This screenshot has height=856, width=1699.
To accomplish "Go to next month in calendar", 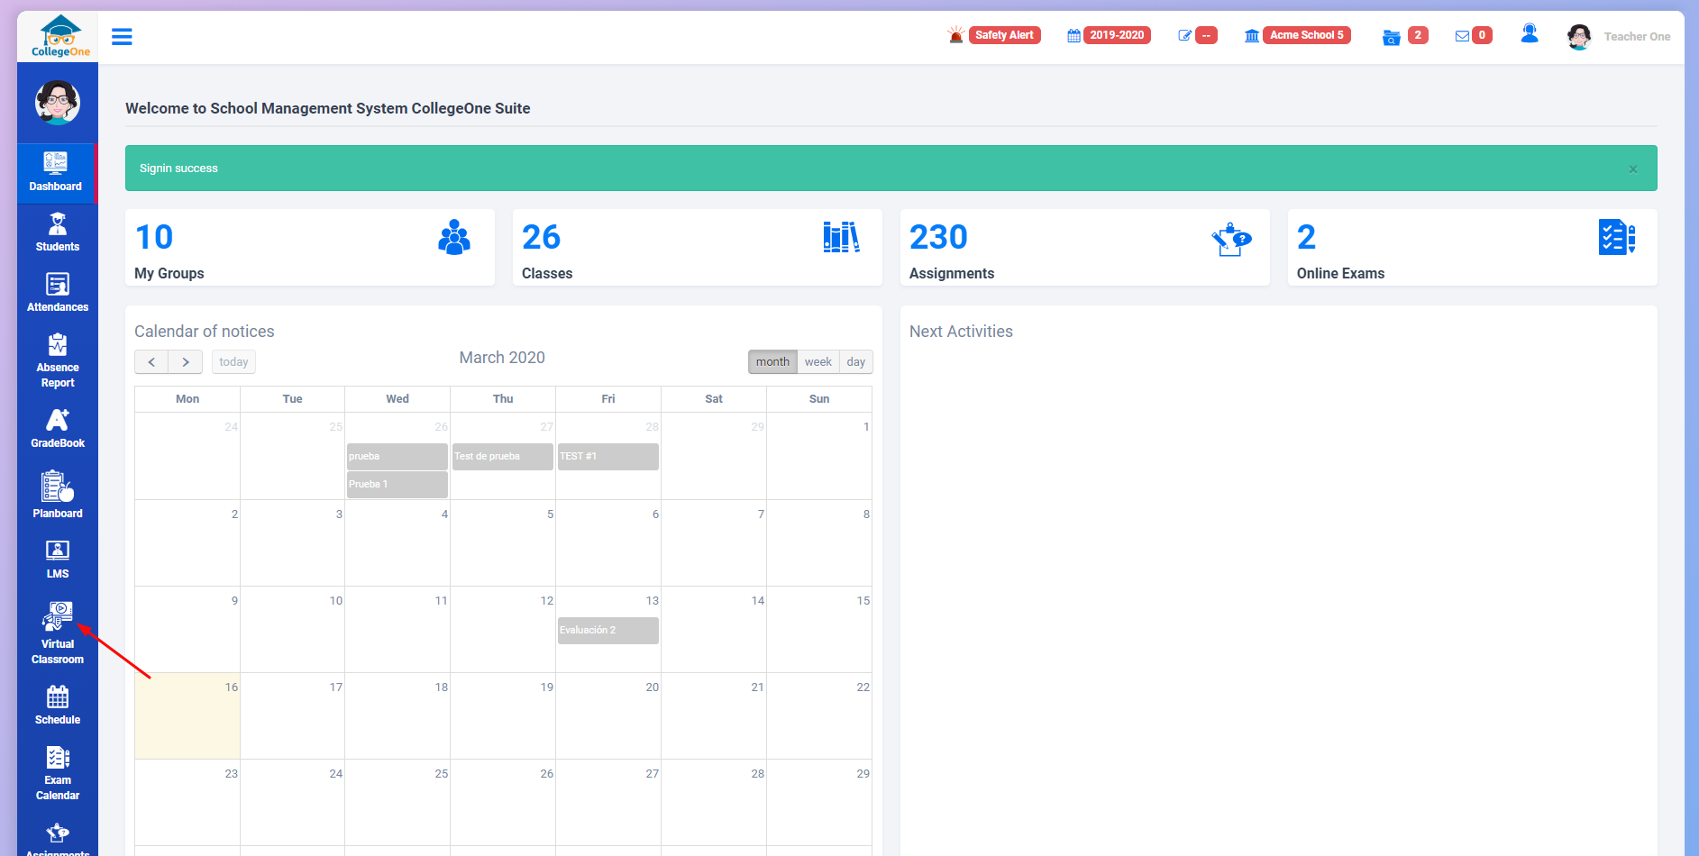I will click(x=186, y=362).
